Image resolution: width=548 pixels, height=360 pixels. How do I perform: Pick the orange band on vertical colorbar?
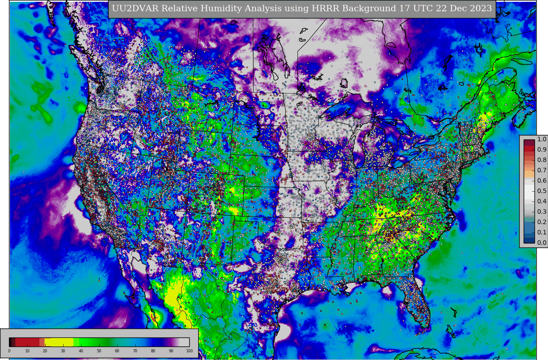(529, 174)
